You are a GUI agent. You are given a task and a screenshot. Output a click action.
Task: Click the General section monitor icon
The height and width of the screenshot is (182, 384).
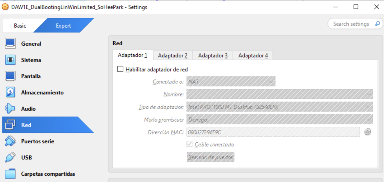coord(10,44)
